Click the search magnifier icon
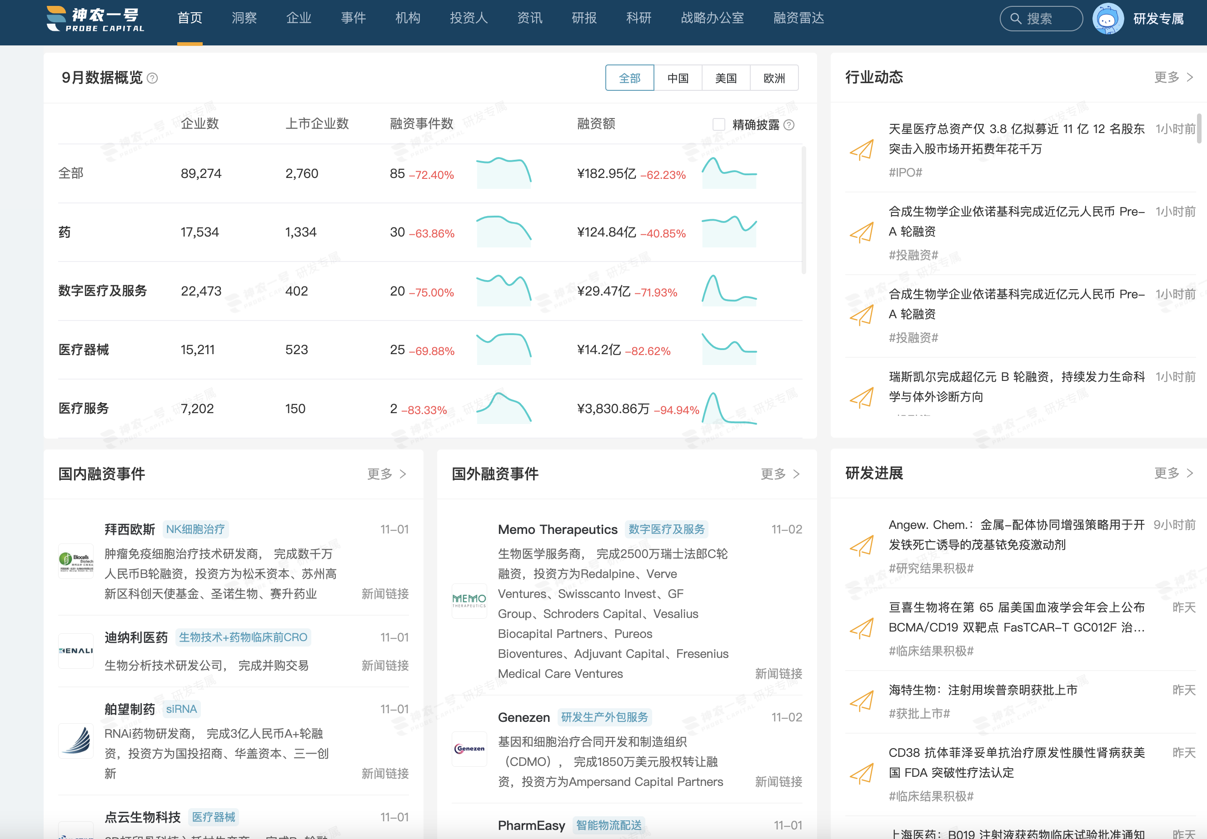Image resolution: width=1207 pixels, height=839 pixels. pyautogui.click(x=1016, y=19)
